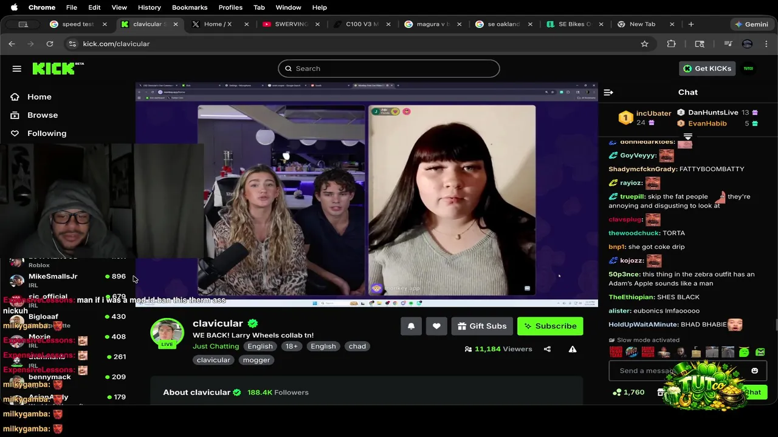Subscribe to clavicular's channel
Viewport: 778px width, 437px height.
(550, 326)
